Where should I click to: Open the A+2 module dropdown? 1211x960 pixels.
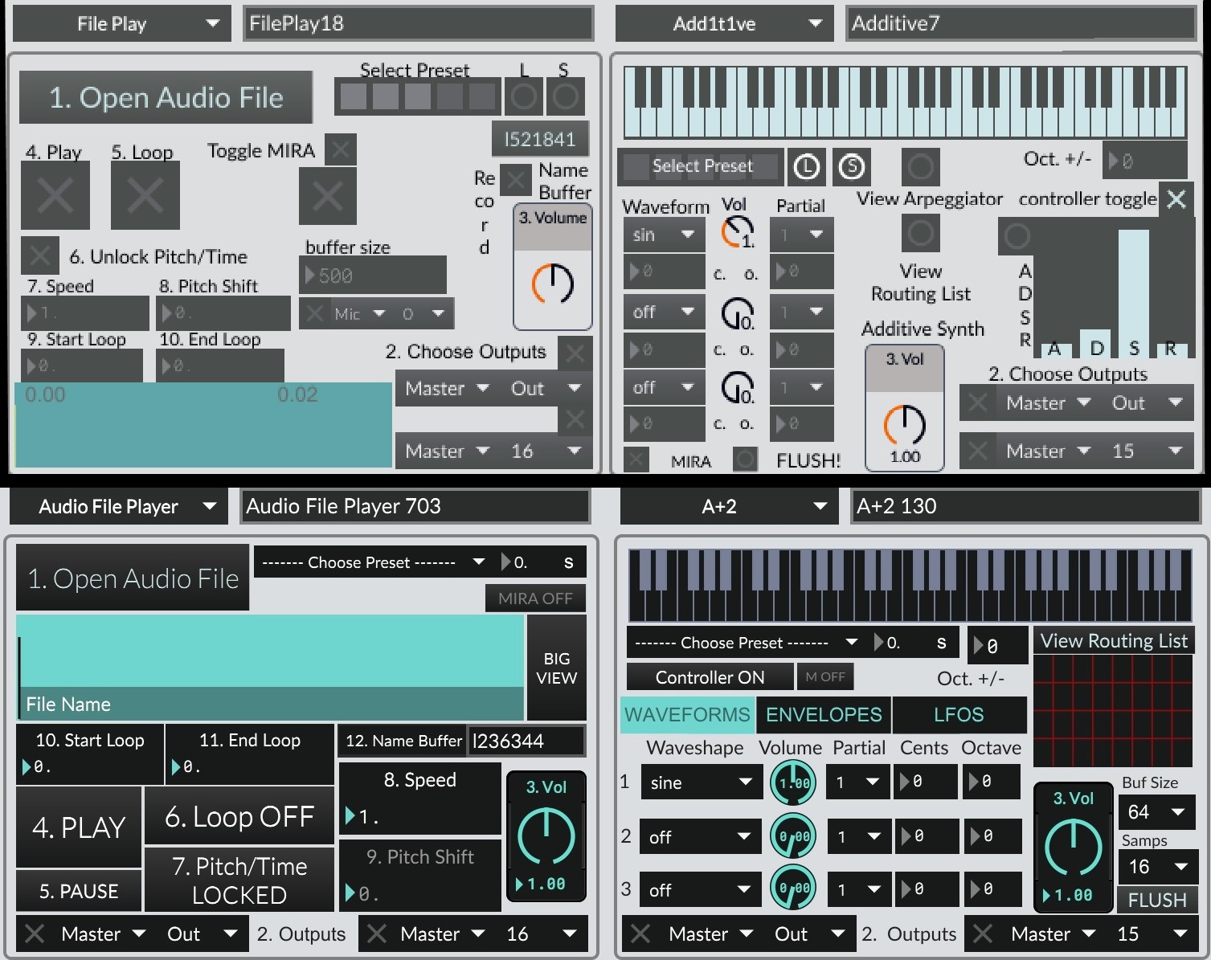point(730,506)
